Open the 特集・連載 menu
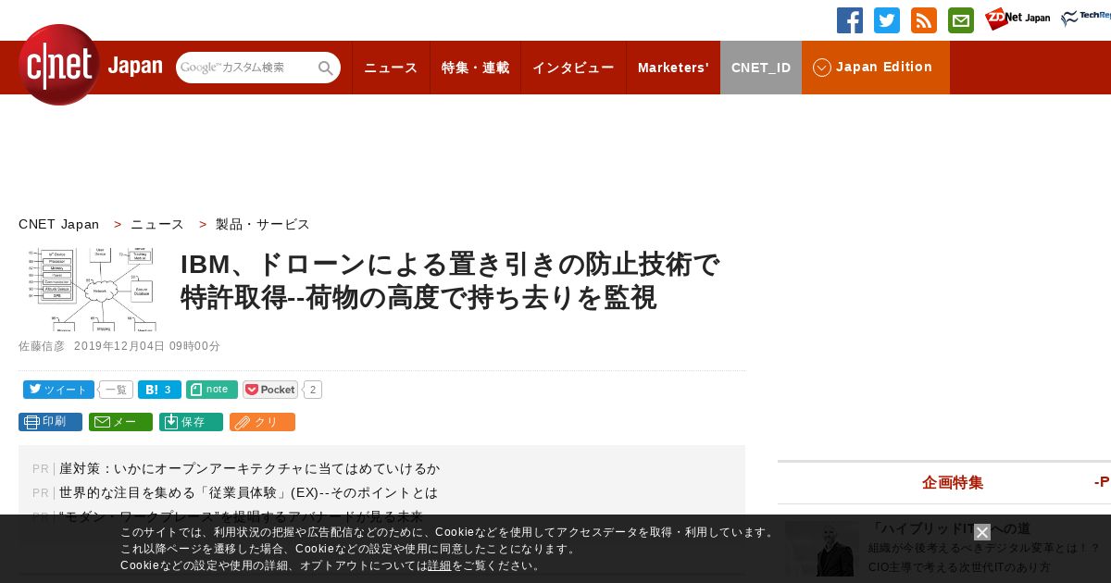 click(x=475, y=68)
